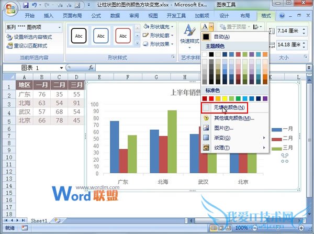
Task: Click the select-all corner of the sheet
Action: point(9,77)
